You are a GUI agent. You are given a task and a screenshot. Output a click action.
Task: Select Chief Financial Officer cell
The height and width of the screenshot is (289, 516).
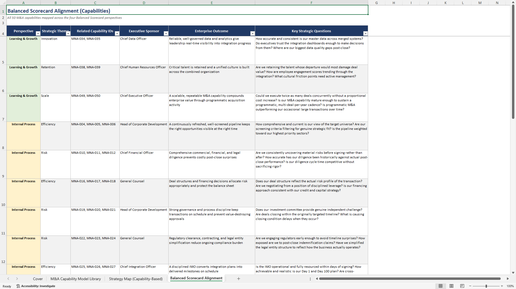click(144, 164)
